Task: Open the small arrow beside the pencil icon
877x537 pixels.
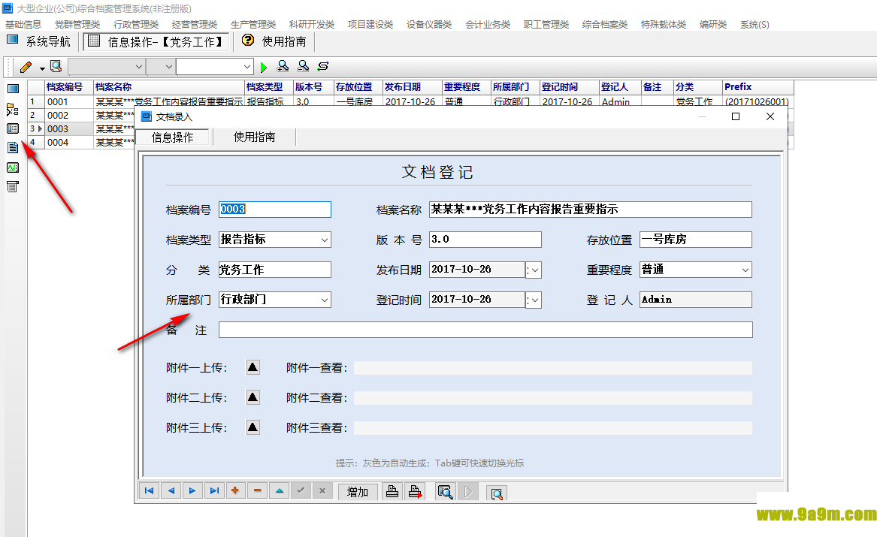Action: pos(42,69)
